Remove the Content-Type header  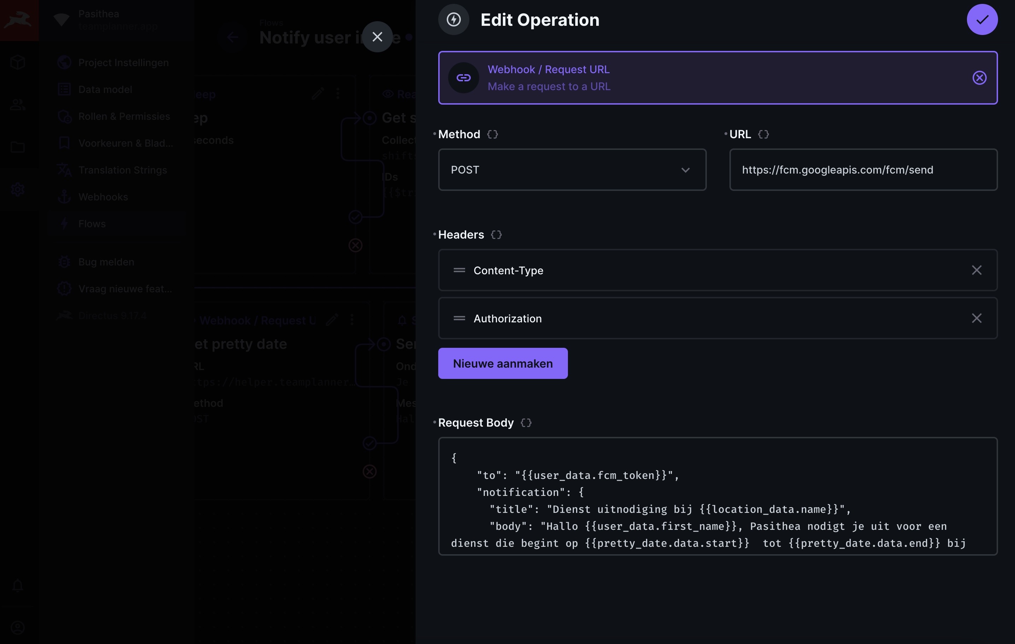976,270
